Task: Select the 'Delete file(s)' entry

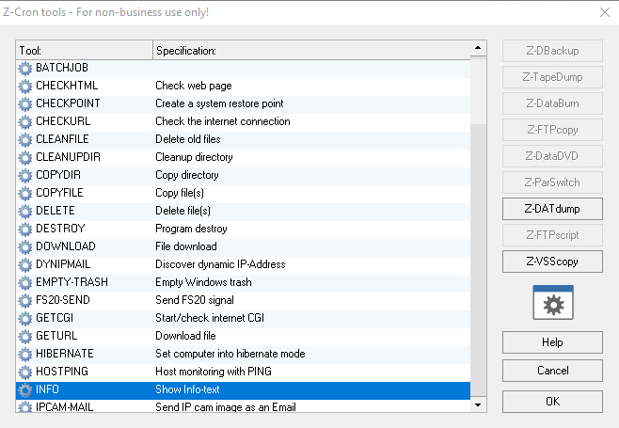Action: 183,211
